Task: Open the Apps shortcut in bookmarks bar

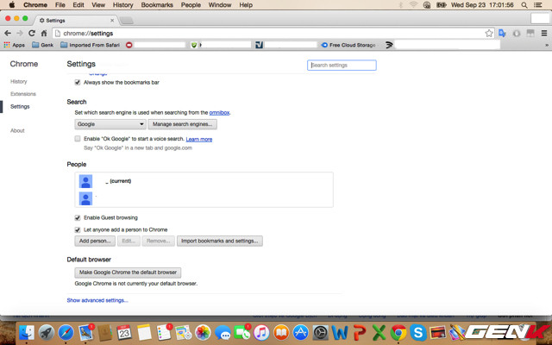Action: (14, 45)
